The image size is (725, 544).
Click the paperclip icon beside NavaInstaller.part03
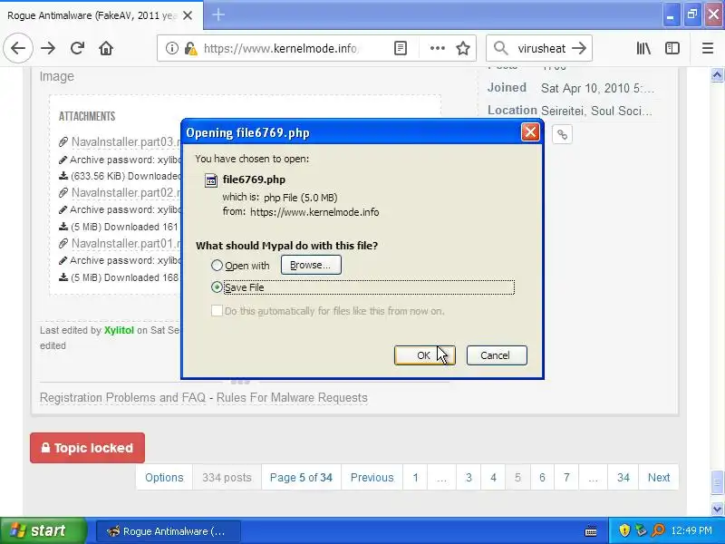[63, 142]
